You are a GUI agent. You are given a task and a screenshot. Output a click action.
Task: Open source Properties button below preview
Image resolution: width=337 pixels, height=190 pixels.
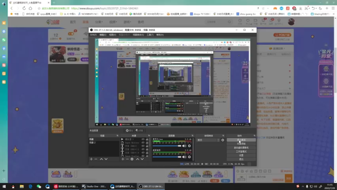129,130
